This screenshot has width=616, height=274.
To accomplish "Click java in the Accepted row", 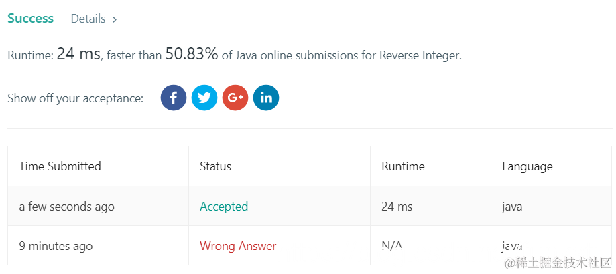I will click(512, 207).
